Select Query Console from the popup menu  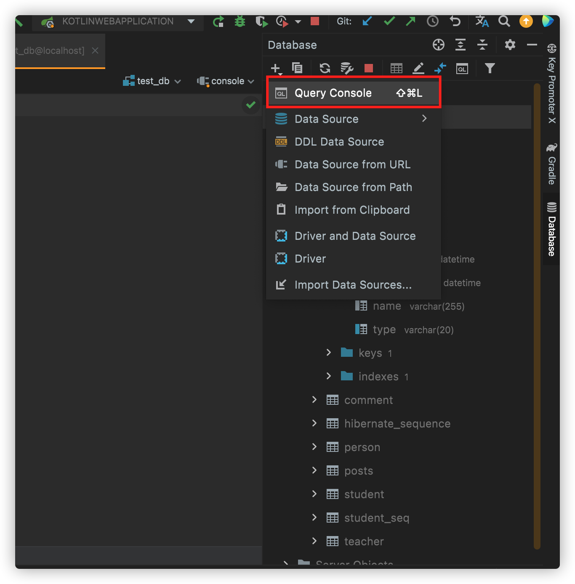click(354, 93)
